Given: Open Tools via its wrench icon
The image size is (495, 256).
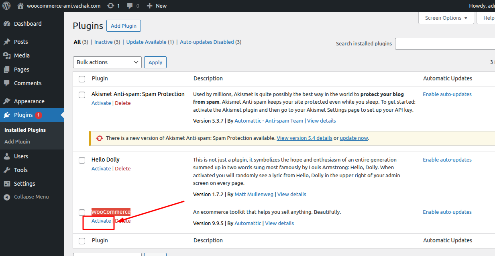Looking at the screenshot, I should pos(7,170).
